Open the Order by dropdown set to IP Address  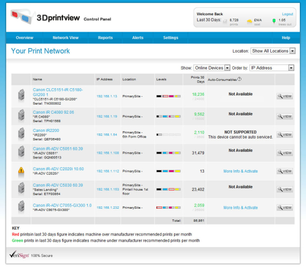point(271,68)
